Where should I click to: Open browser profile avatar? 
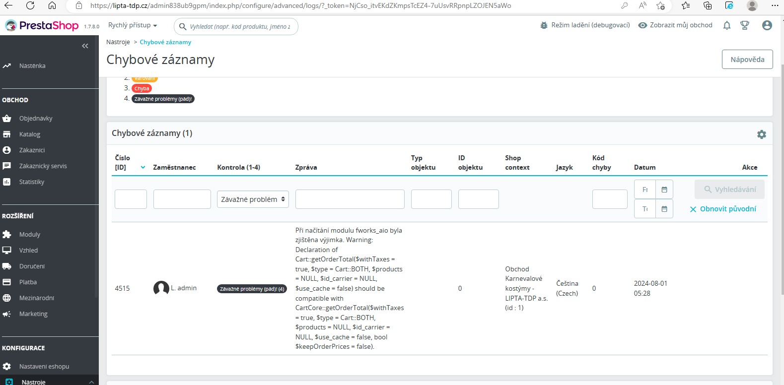(x=752, y=5)
